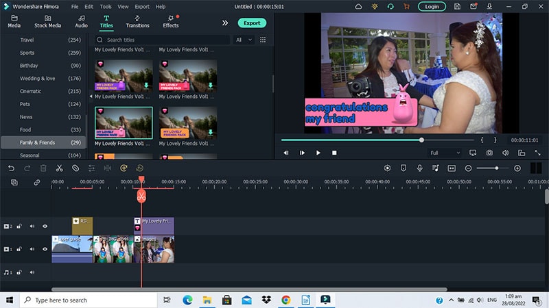
Task: Click the preview display monitor icon
Action: pyautogui.click(x=473, y=153)
